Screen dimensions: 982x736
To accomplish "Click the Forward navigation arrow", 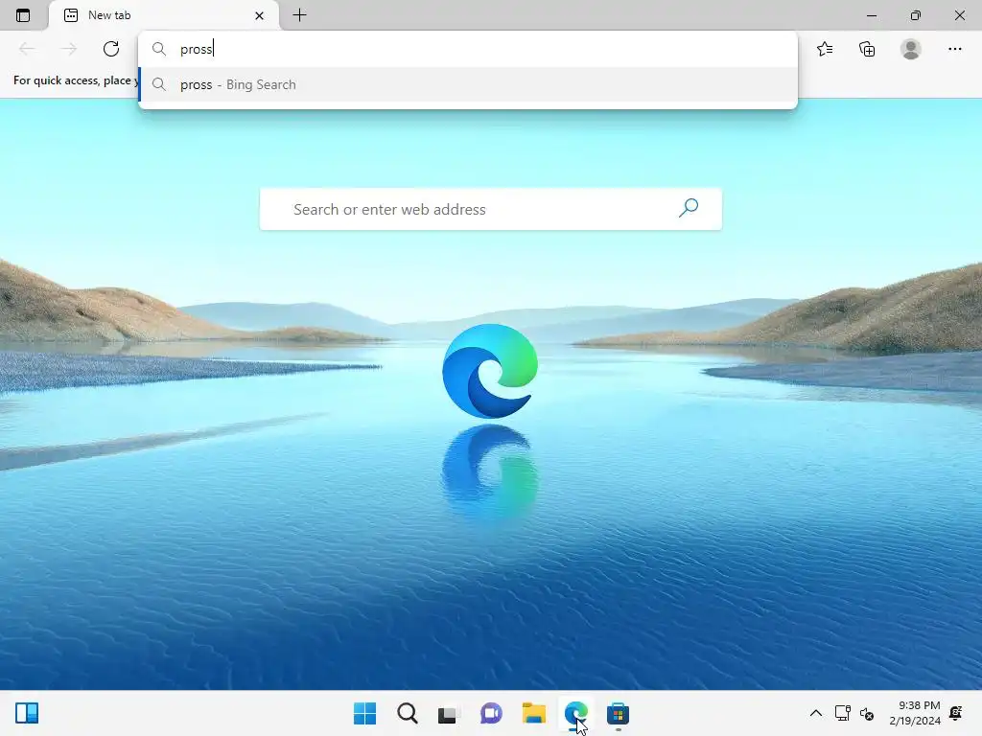I will click(69, 49).
